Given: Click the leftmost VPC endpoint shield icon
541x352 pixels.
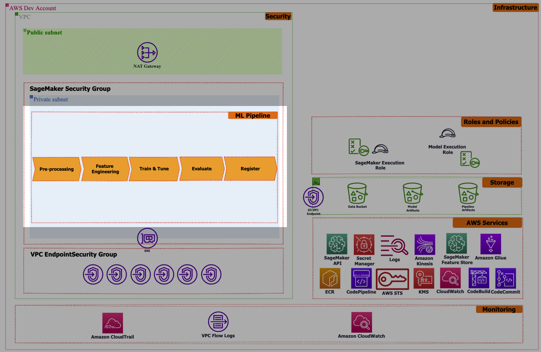Looking at the screenshot, I should click(x=93, y=275).
